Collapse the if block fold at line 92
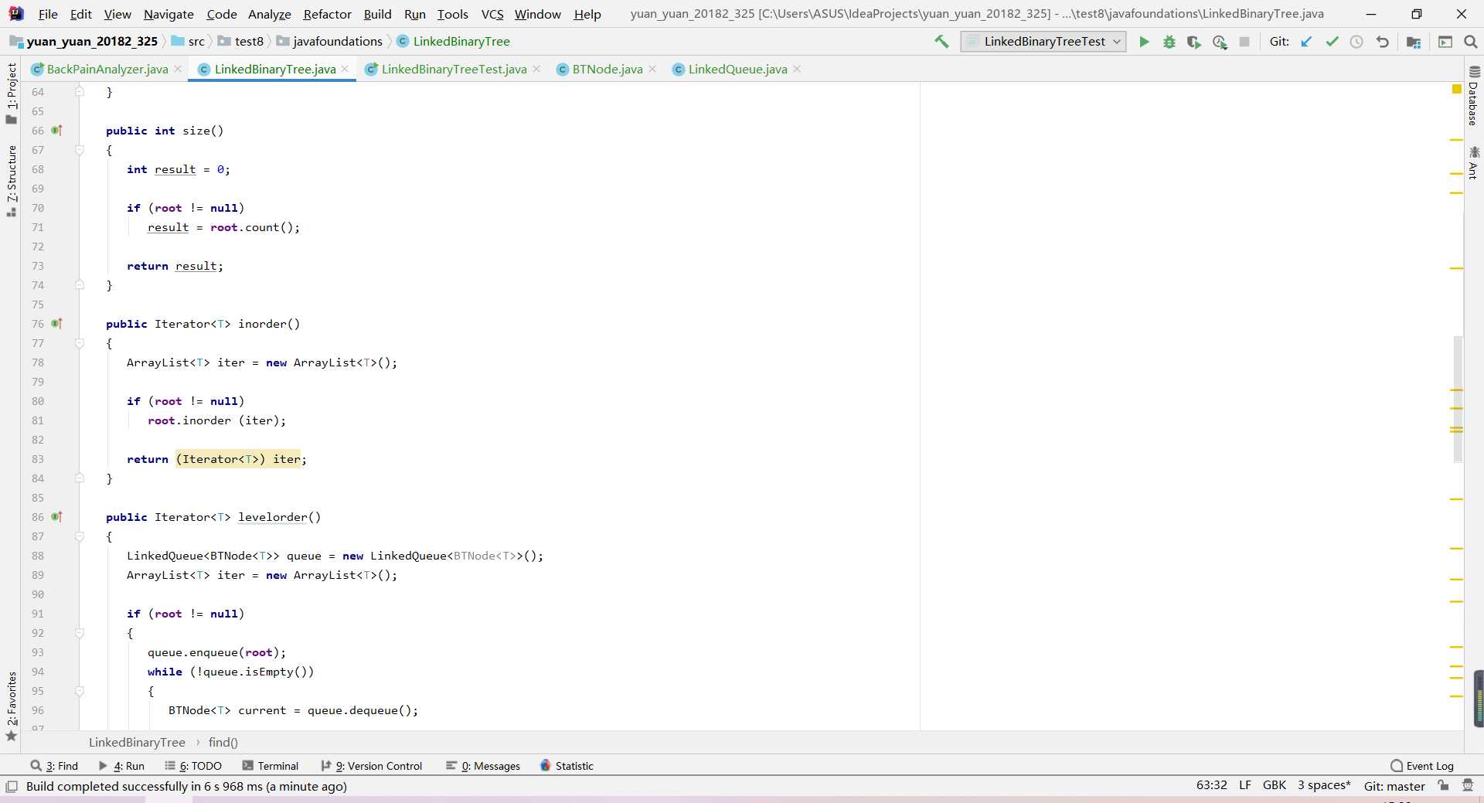Viewport: 1484px width, 803px height. pos(80,633)
